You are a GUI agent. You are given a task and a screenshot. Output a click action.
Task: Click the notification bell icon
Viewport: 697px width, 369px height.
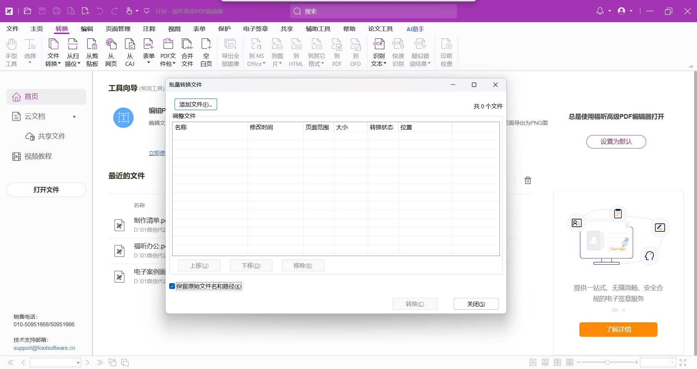(600, 11)
